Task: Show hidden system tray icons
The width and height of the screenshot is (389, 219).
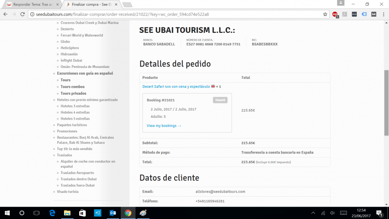Action: pyautogui.click(x=313, y=213)
